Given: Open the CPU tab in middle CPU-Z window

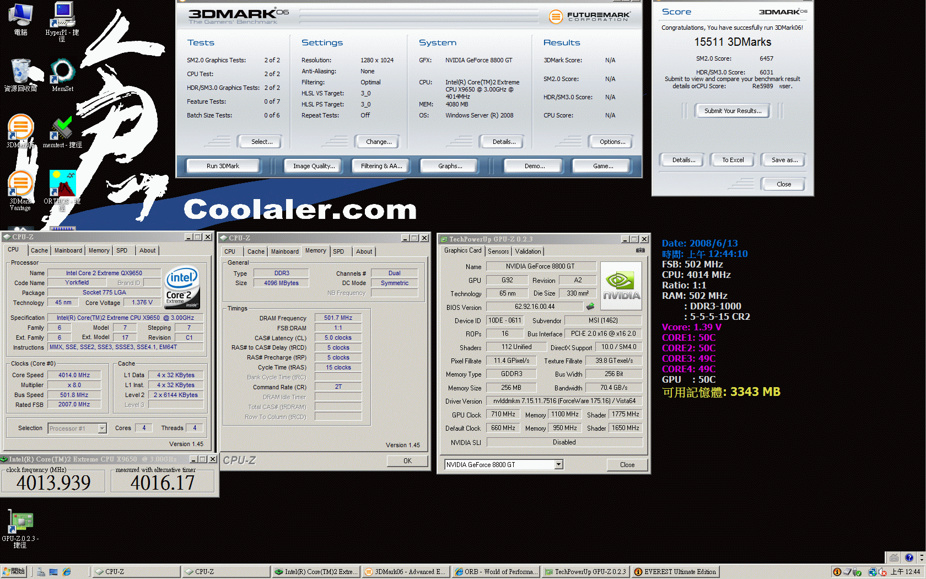Looking at the screenshot, I should tap(230, 251).
